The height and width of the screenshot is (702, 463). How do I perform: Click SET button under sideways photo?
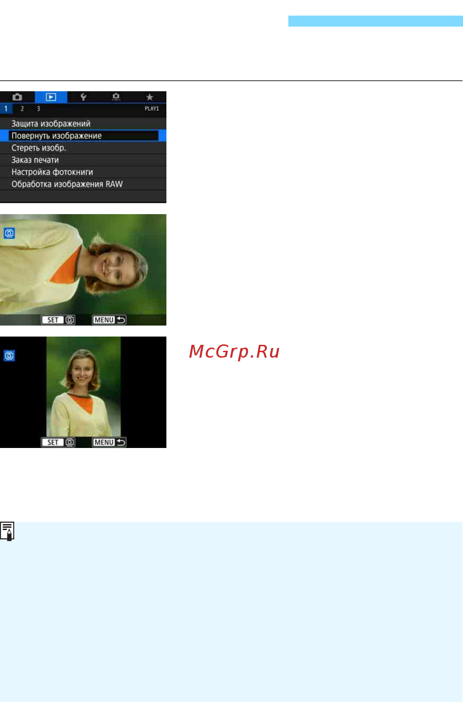point(58,320)
